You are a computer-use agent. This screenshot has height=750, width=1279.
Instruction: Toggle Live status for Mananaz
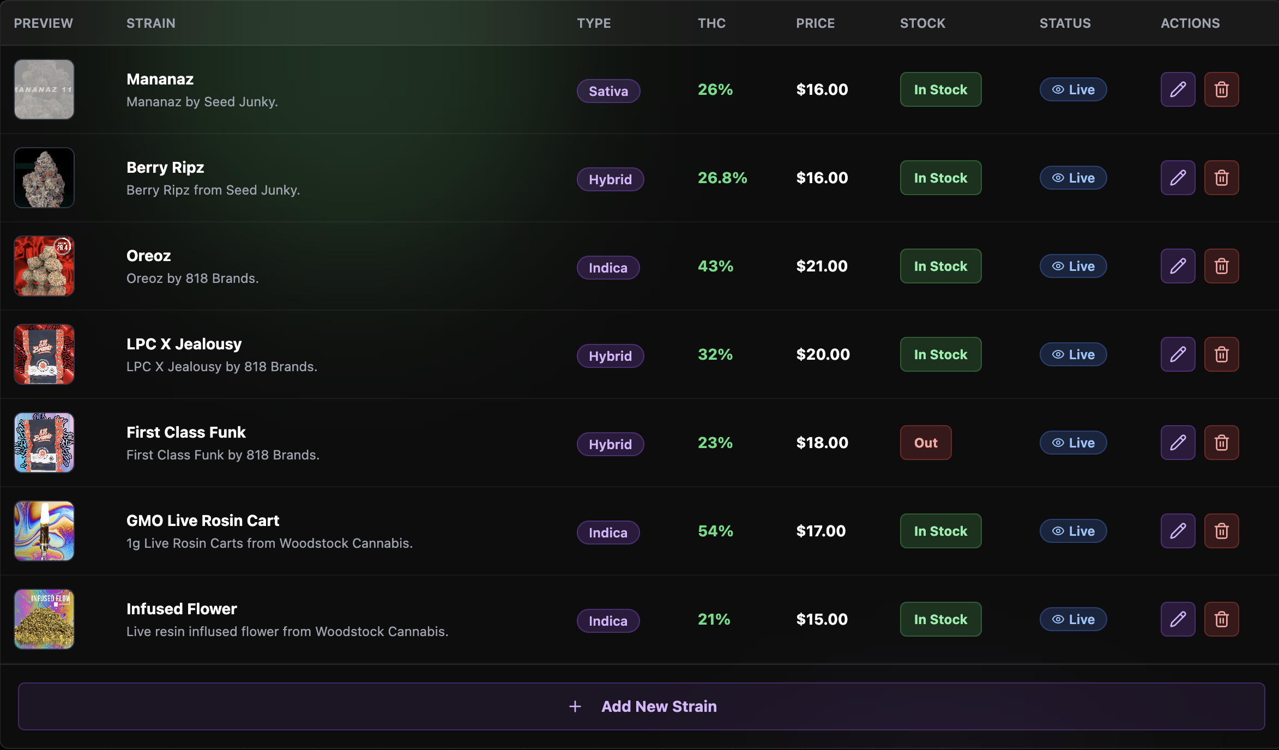click(1073, 89)
